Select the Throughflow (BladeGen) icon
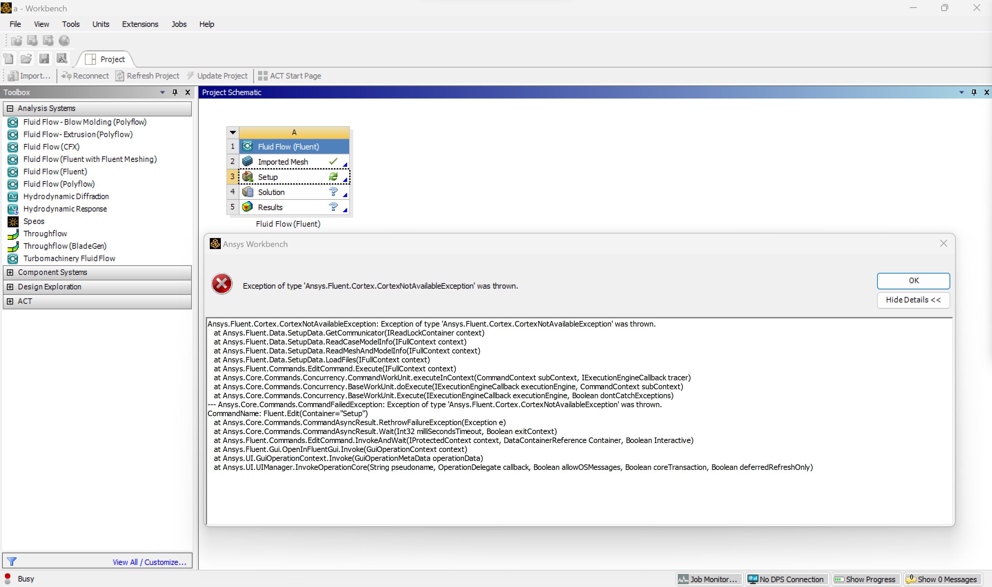Image resolution: width=992 pixels, height=587 pixels. pos(13,246)
